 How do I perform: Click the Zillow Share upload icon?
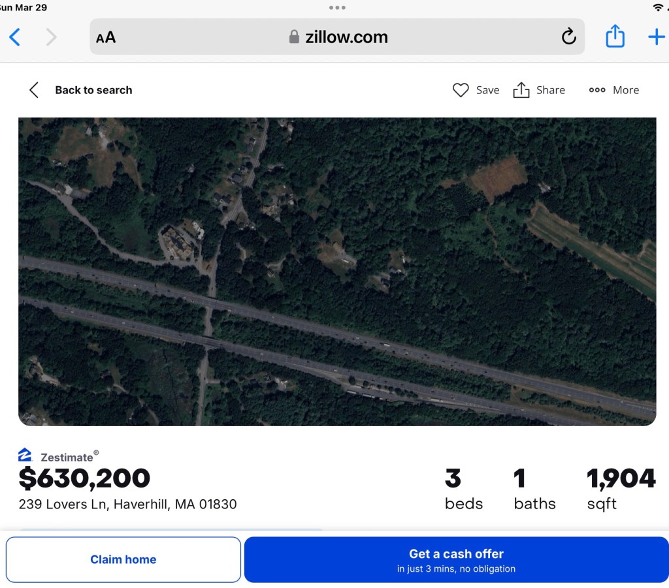point(521,90)
